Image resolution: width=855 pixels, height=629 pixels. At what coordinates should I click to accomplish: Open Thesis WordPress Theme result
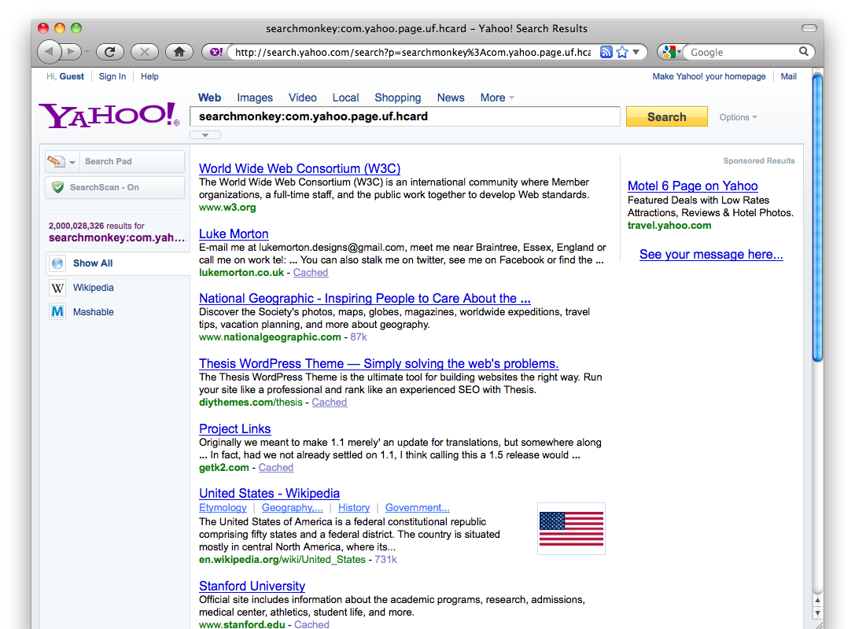point(378,363)
